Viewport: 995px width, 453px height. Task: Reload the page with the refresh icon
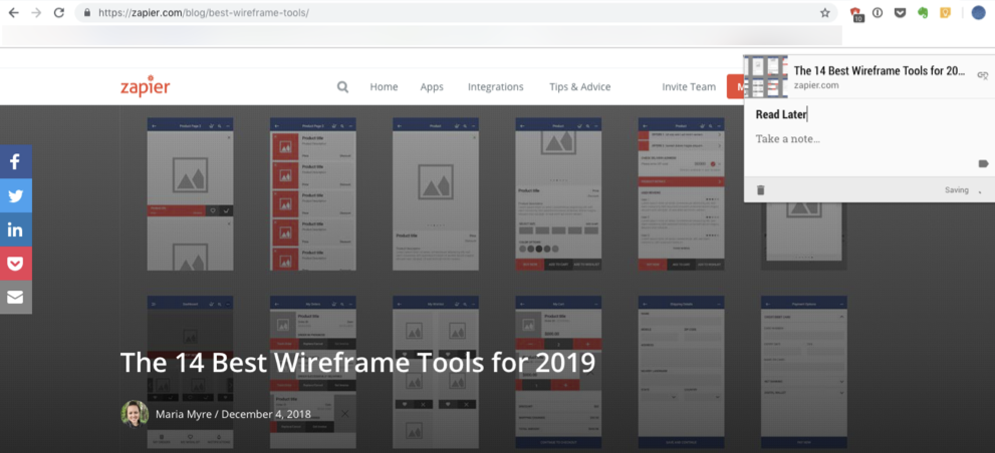(x=59, y=13)
